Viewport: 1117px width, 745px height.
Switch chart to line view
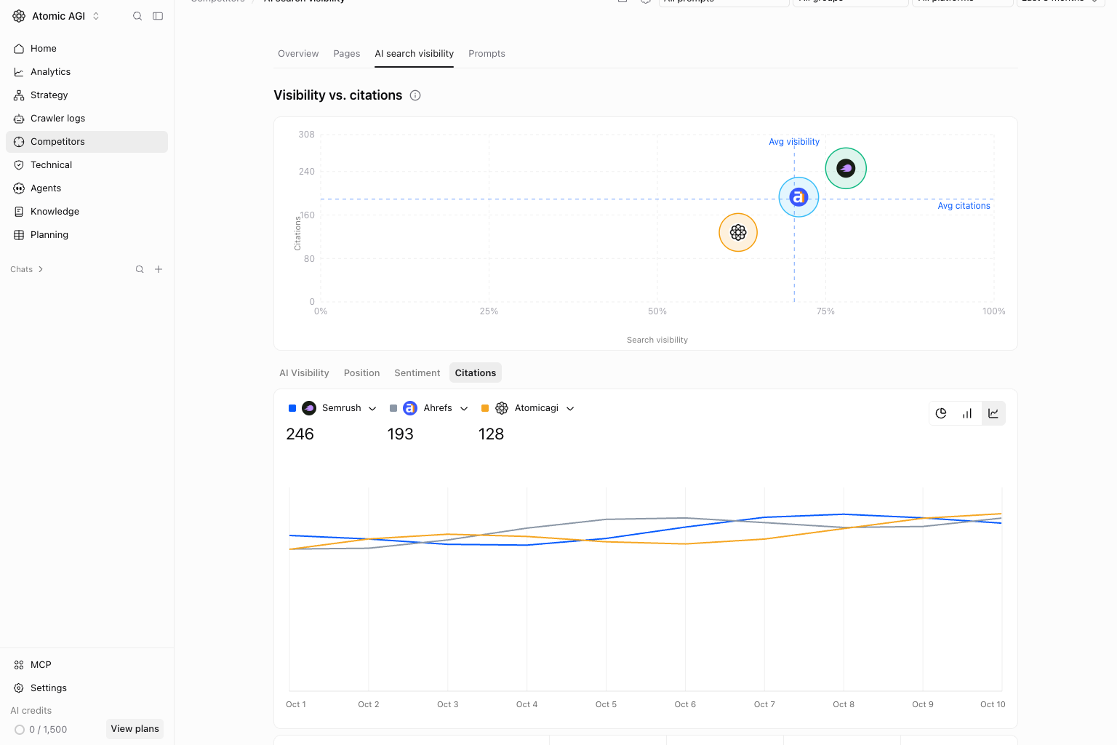(993, 413)
